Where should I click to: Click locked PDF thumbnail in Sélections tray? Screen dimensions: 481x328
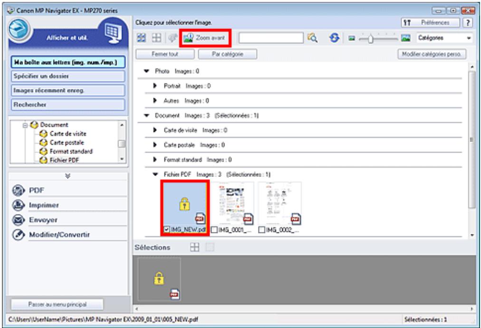point(159,279)
